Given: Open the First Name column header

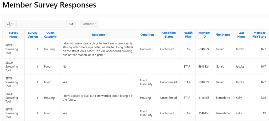Looking at the screenshot, I should point(223,35).
